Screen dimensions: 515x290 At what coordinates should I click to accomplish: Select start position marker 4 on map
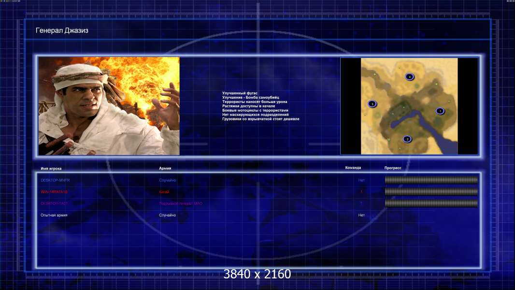click(x=409, y=77)
